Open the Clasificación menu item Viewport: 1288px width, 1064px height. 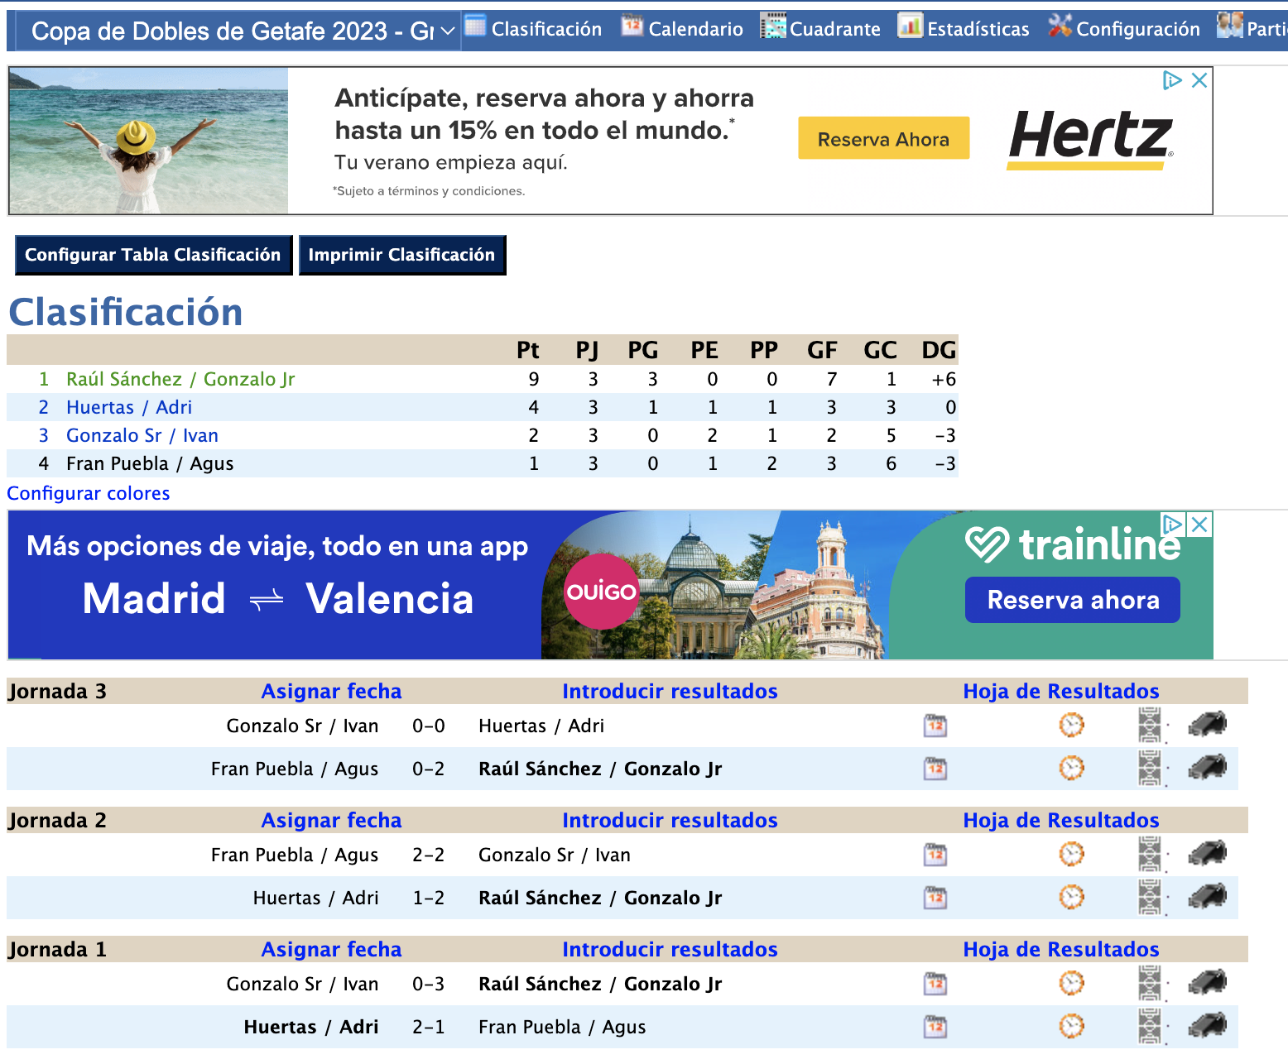point(533,29)
